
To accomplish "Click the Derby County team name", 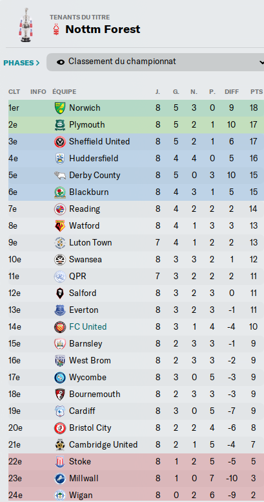I will point(94,176).
